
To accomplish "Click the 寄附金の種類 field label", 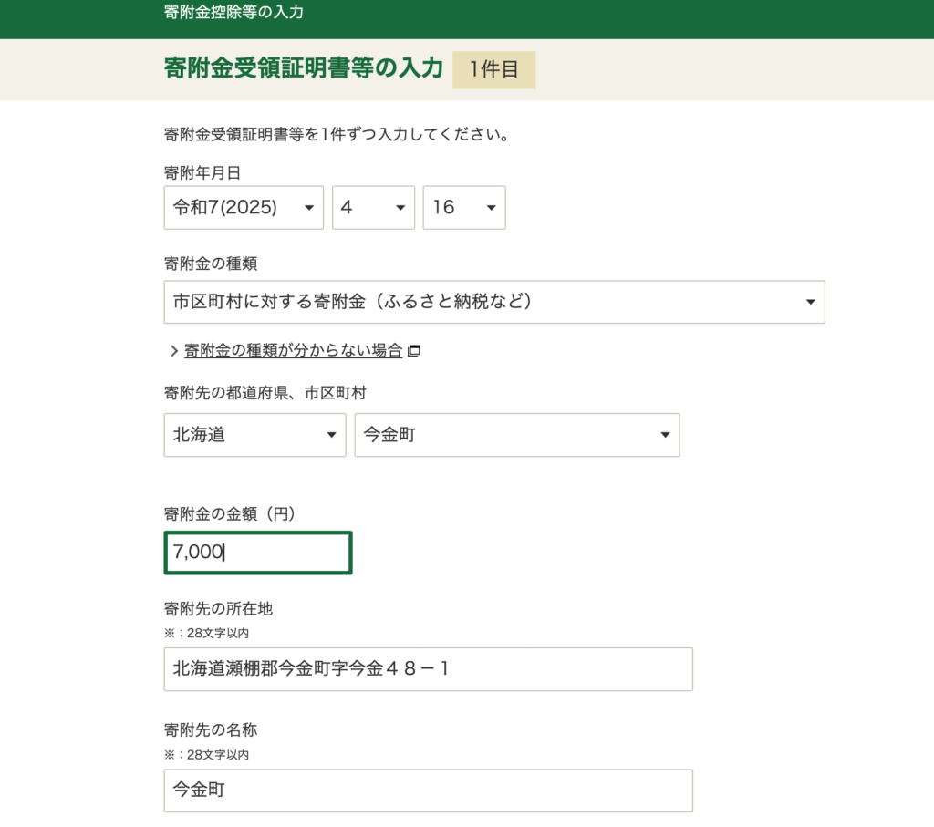I will tap(210, 264).
